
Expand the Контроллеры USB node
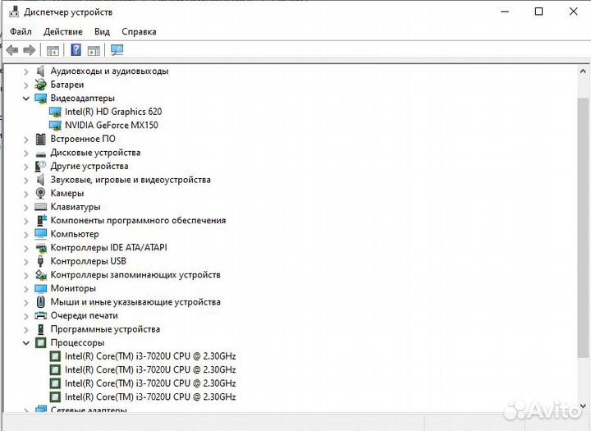tap(26, 262)
